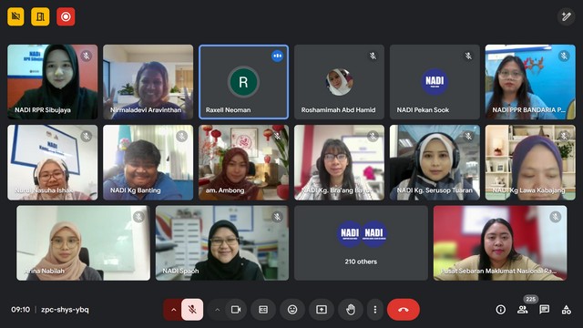Expand video settings arrow beside camera
This screenshot has width=583, height=328.
[x=217, y=310]
